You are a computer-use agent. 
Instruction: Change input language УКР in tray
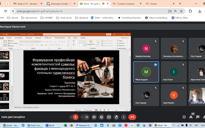(196, 125)
